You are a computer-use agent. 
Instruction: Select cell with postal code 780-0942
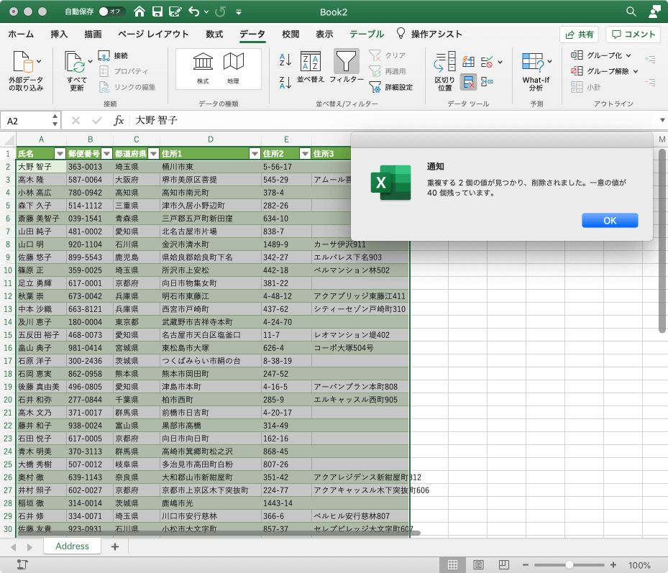89,193
